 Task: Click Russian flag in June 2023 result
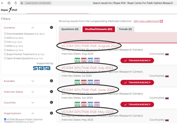click(167, 98)
